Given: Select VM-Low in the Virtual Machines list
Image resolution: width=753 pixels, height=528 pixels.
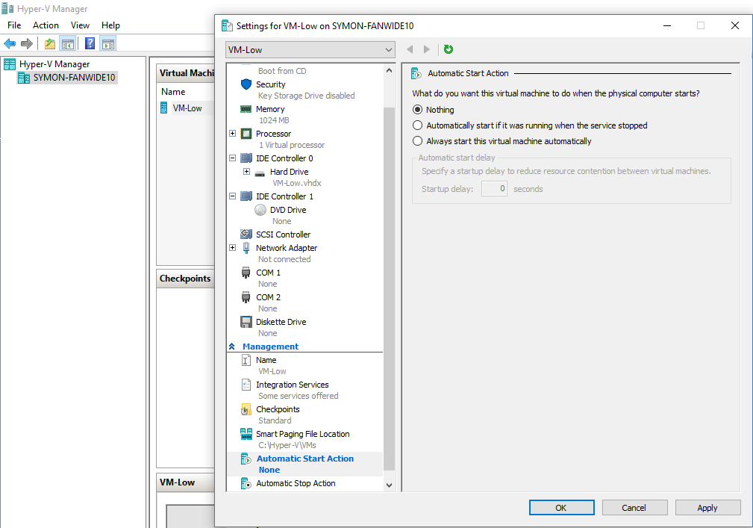Looking at the screenshot, I should 187,108.
